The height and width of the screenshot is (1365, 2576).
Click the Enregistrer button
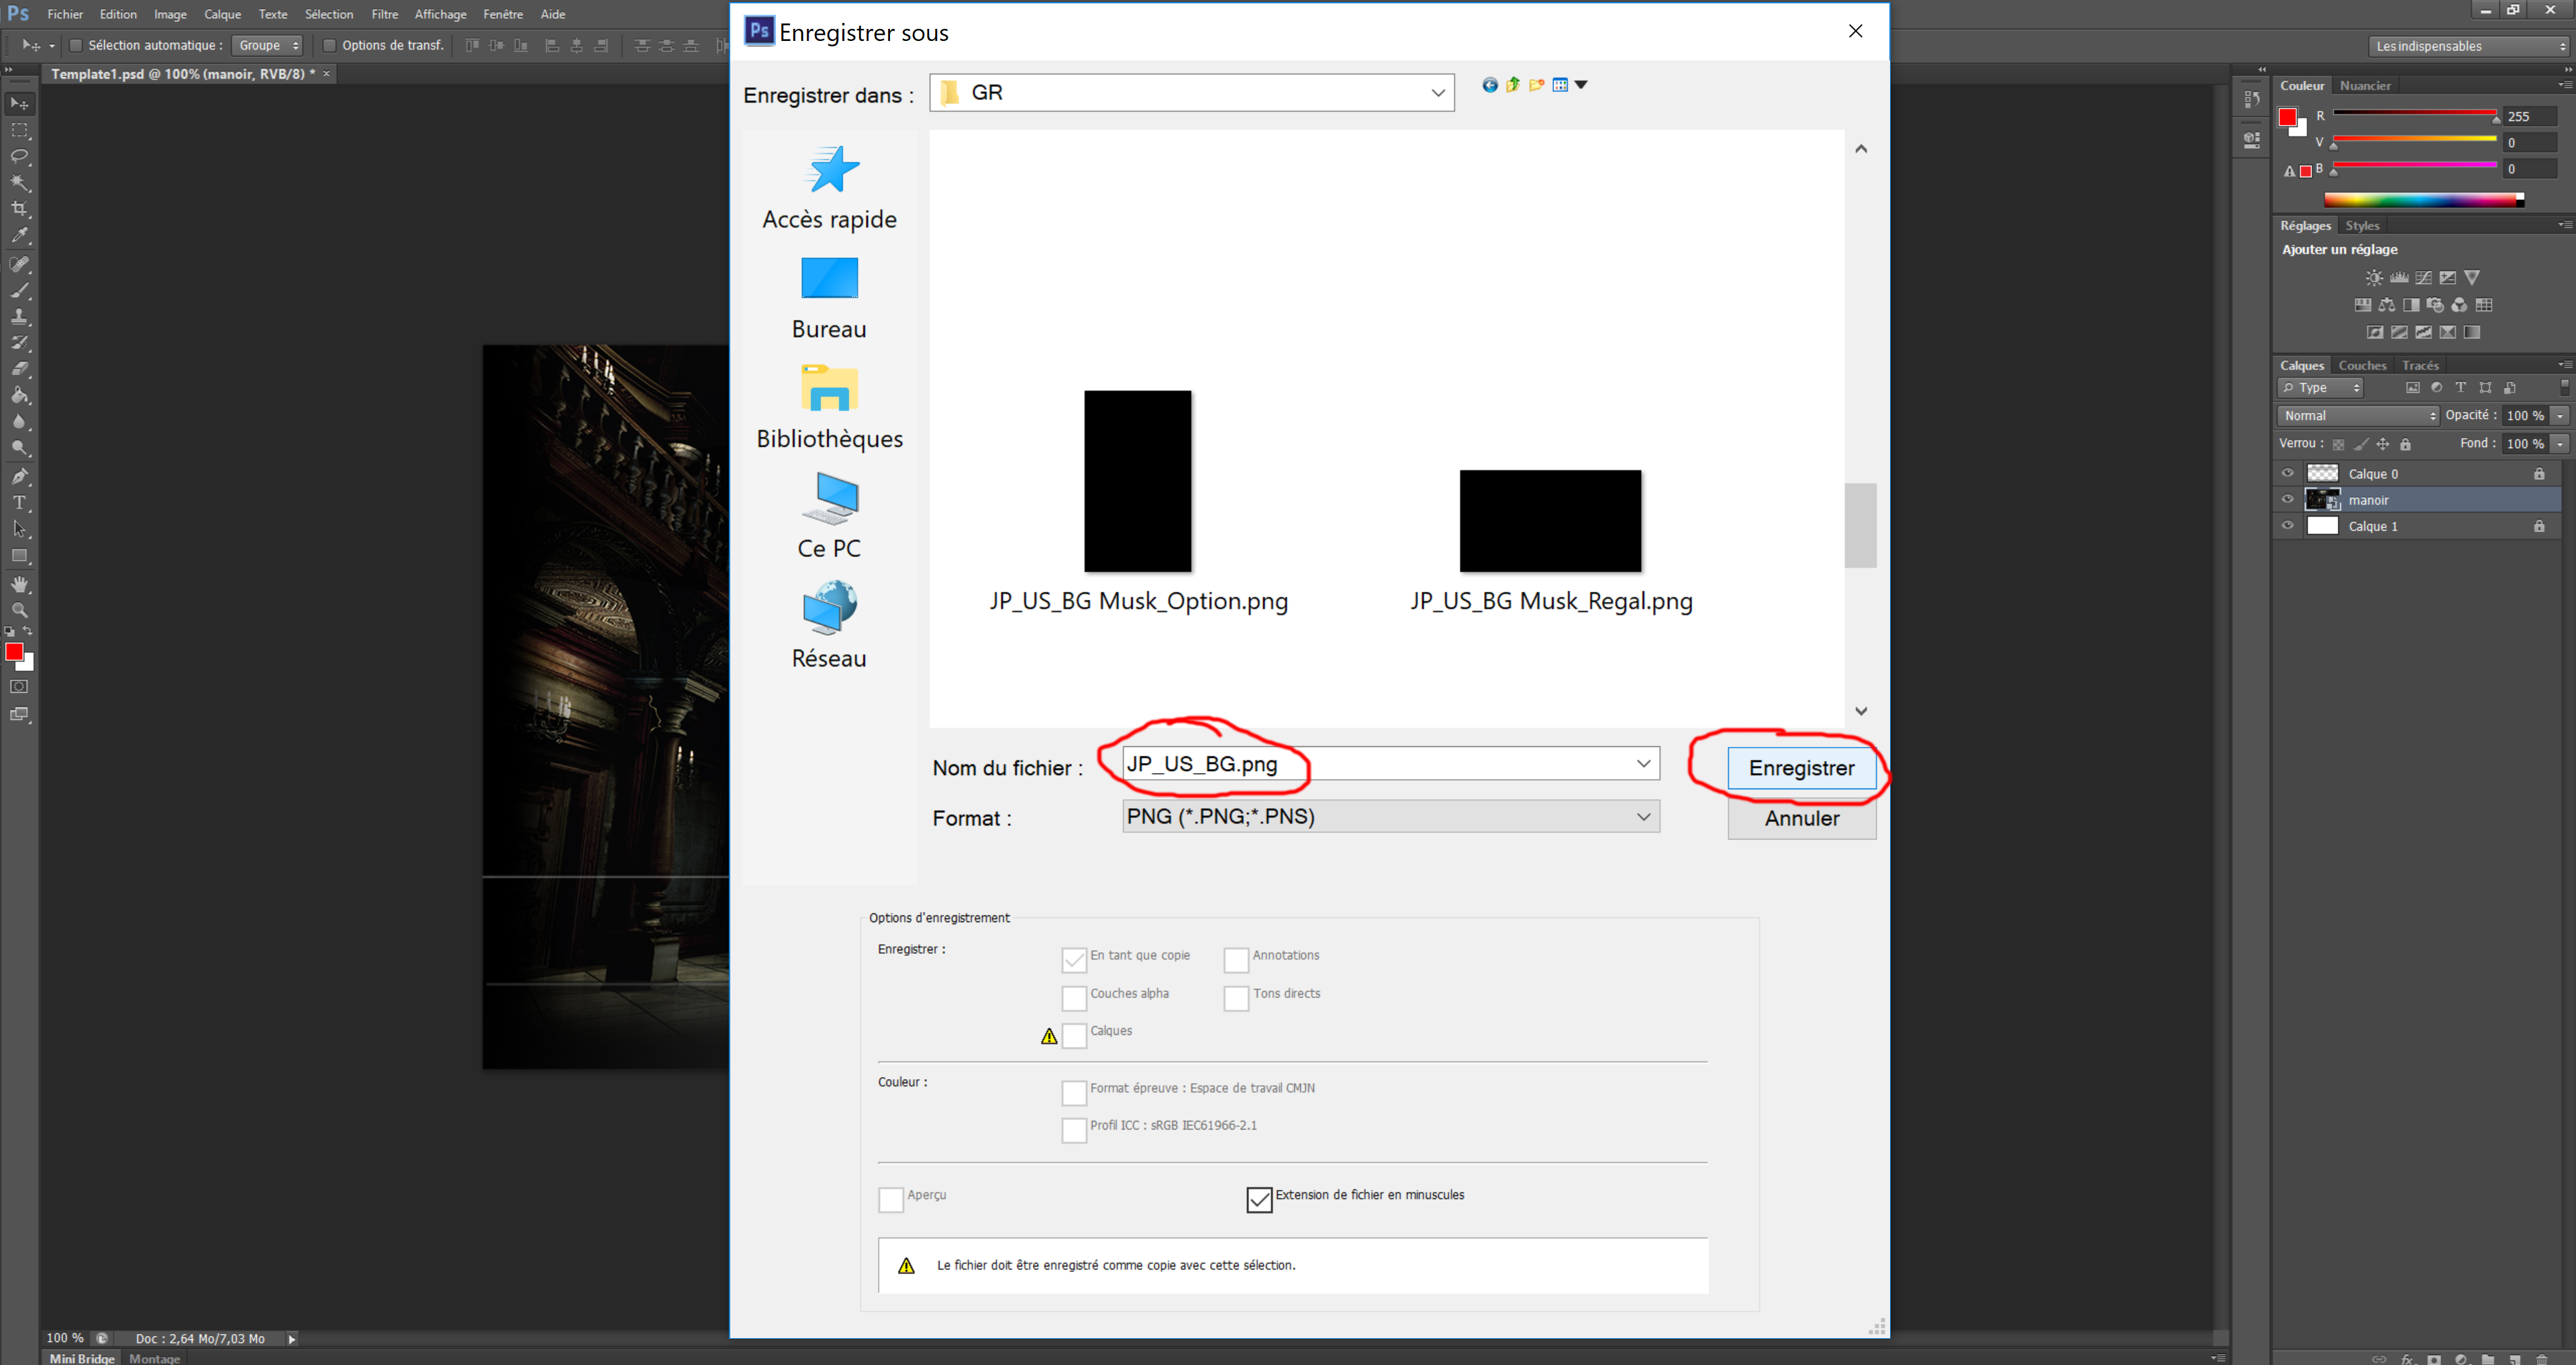pyautogui.click(x=1801, y=768)
